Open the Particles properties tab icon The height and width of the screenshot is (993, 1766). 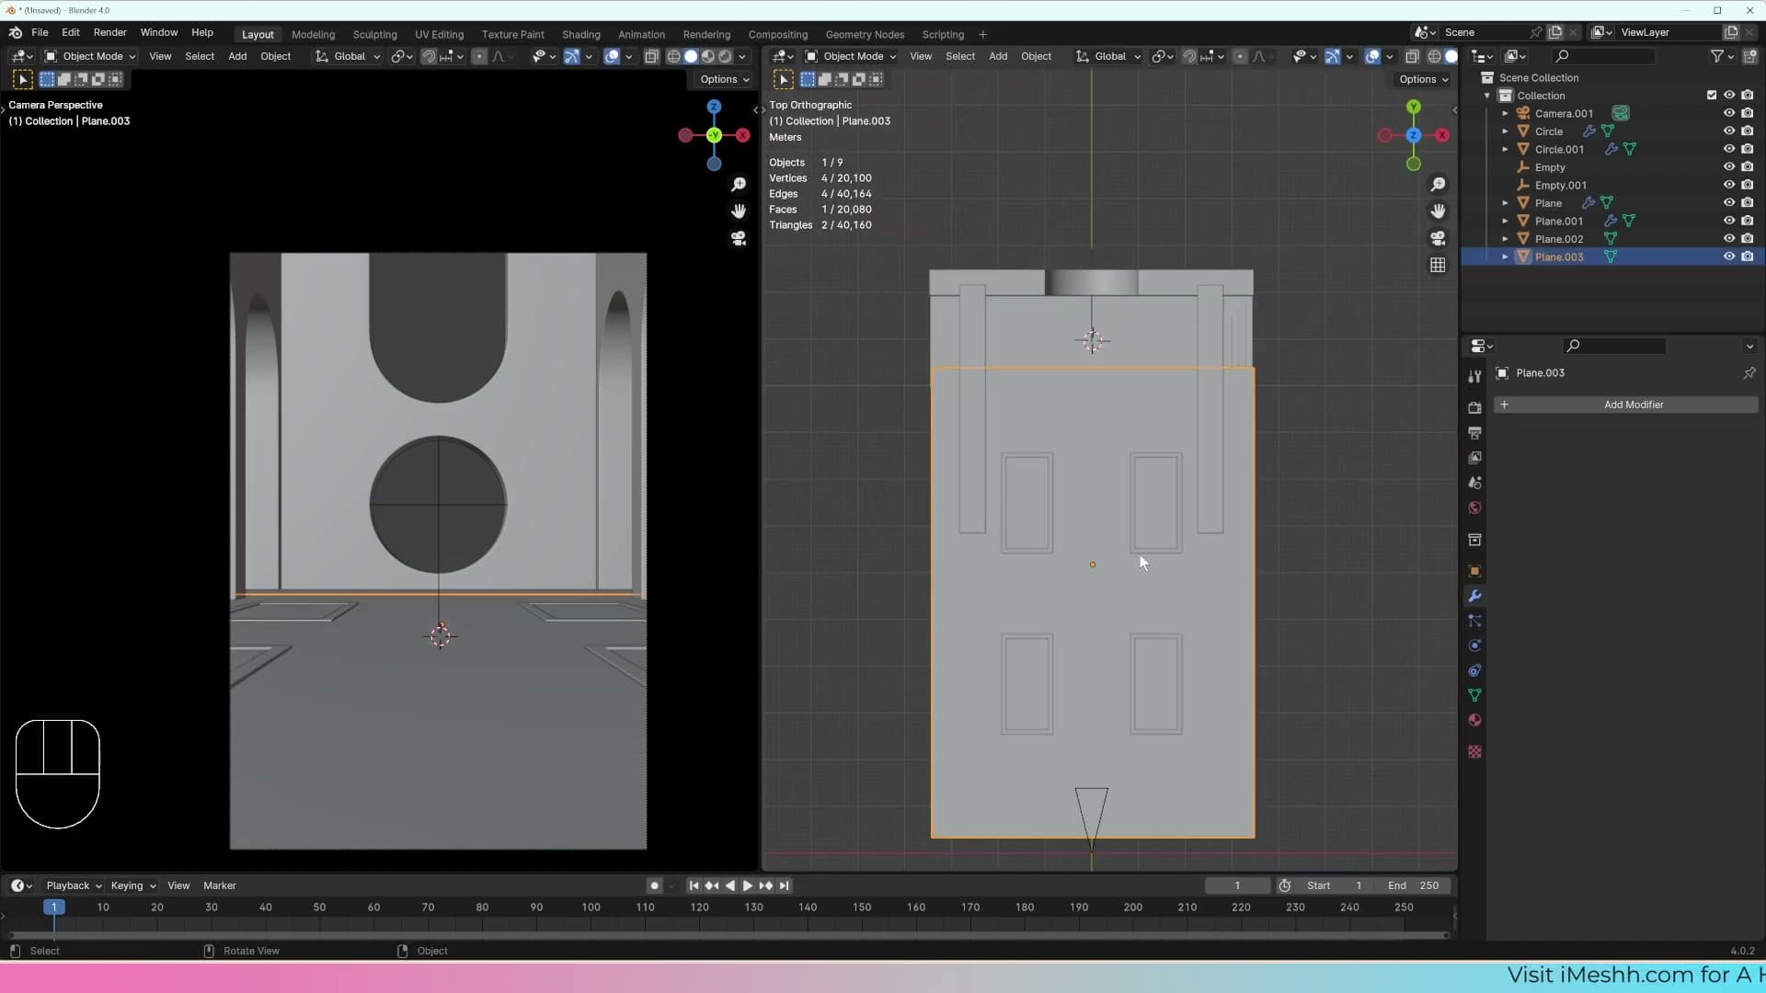[x=1474, y=621]
